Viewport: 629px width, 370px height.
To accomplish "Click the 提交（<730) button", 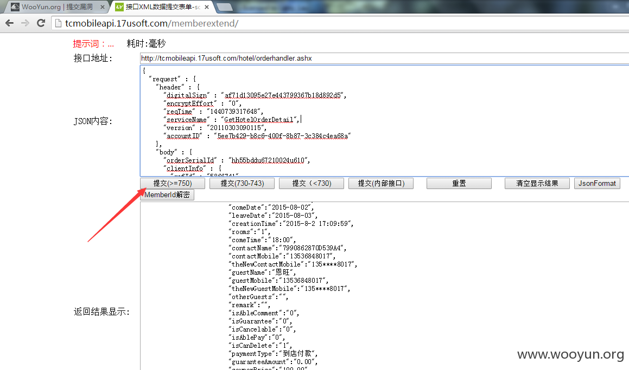I will pyautogui.click(x=312, y=184).
